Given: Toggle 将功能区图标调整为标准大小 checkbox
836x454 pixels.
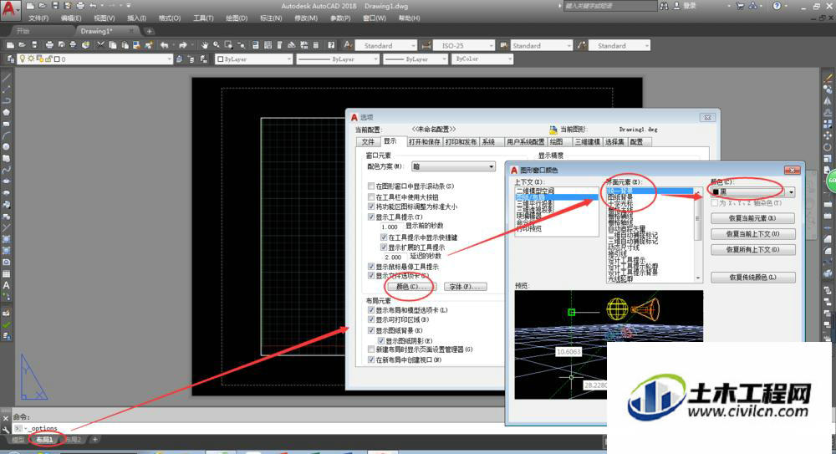Looking at the screenshot, I should pyautogui.click(x=371, y=207).
